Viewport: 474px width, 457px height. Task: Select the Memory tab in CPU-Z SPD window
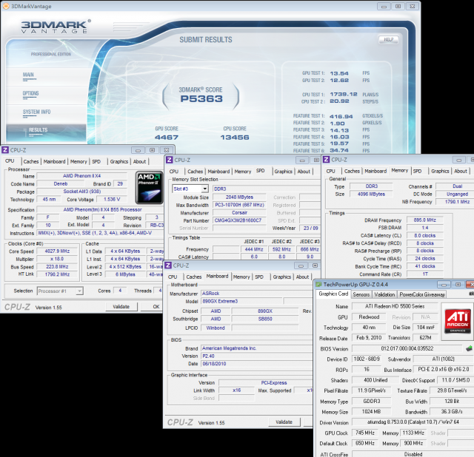pos(243,172)
